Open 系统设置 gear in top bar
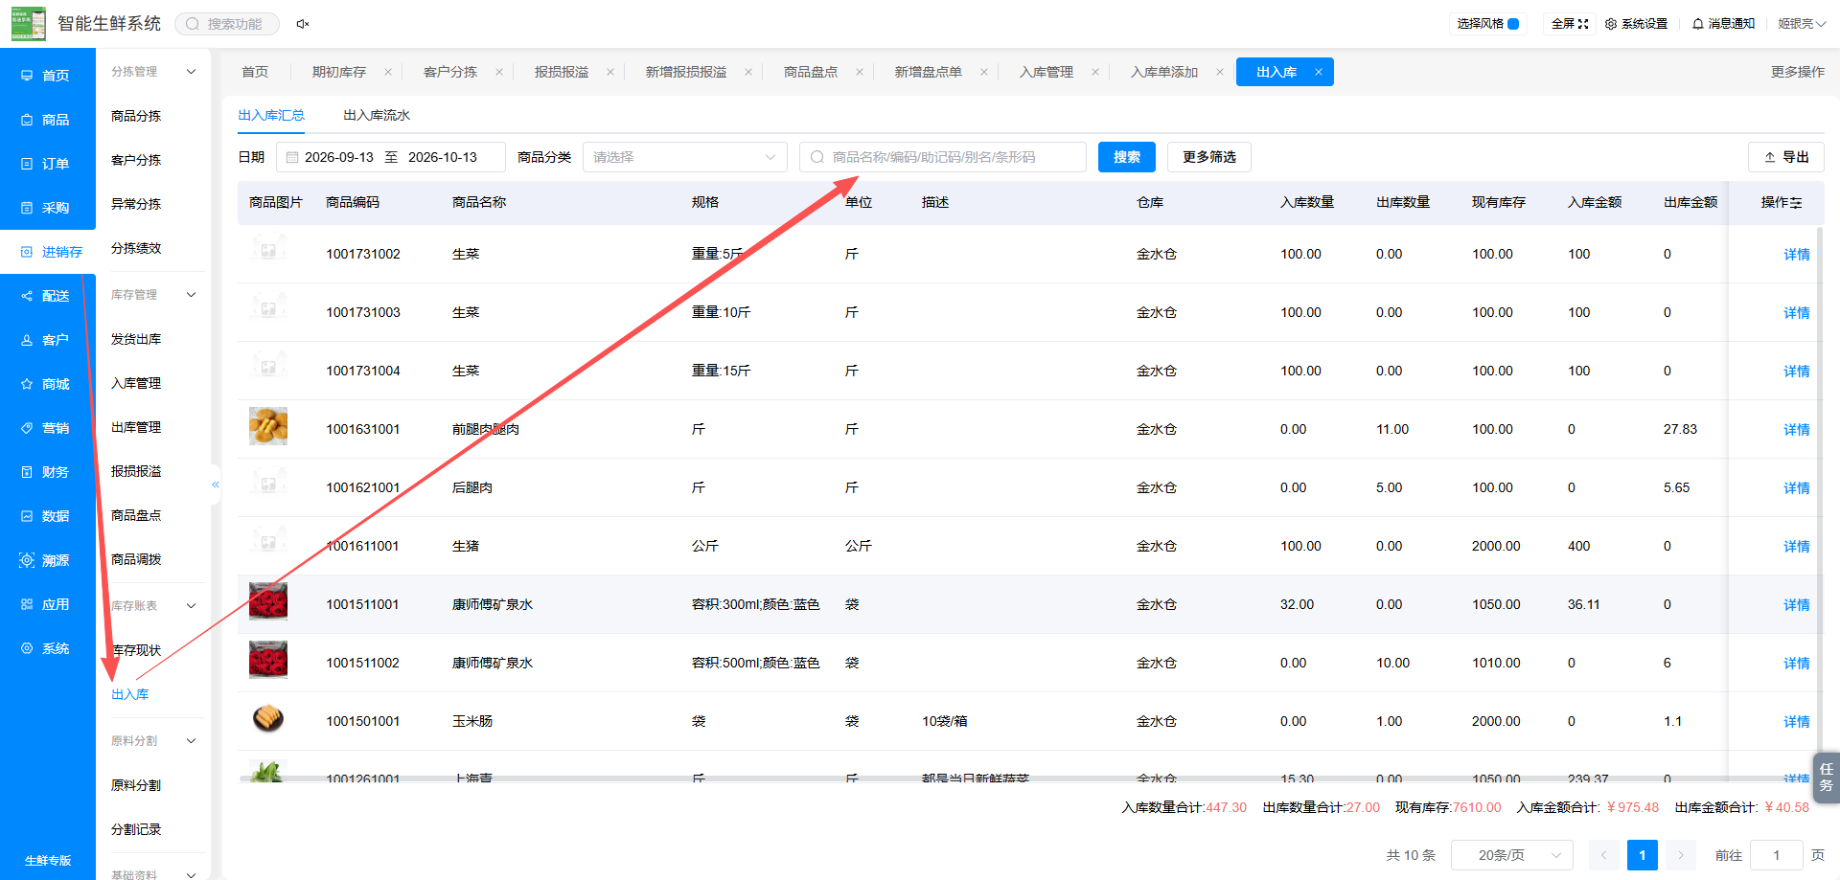Viewport: 1840px width, 880px height. click(1637, 24)
